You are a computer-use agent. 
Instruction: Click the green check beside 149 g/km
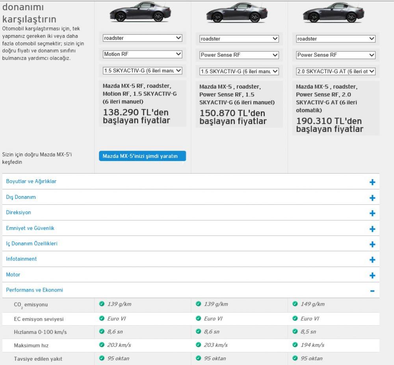point(295,304)
